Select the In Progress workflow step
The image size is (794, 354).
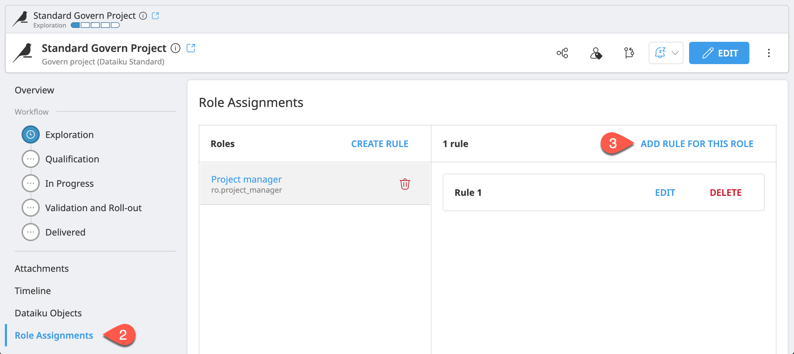point(69,184)
